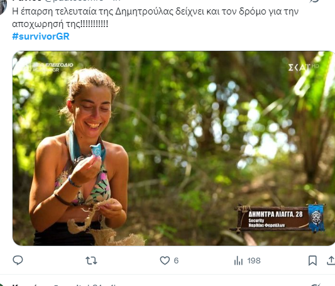Open the #survivorGR hashtag link
The image size is (335, 286).
[x=41, y=36]
